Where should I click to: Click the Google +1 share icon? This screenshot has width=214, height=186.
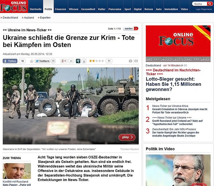[64, 61]
